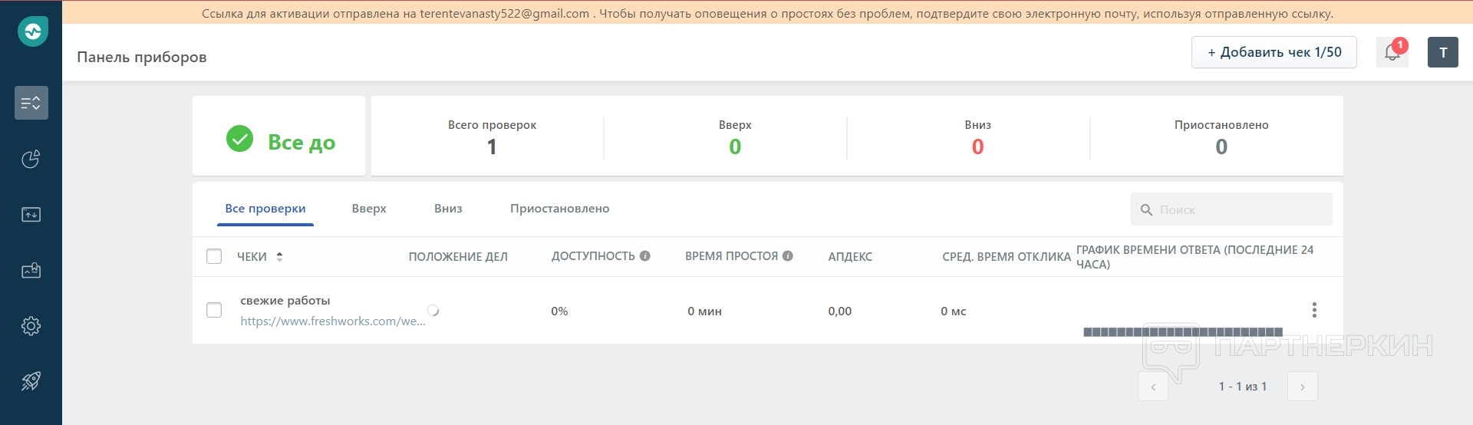Sort by the ЧЕКИ column arrows

pyautogui.click(x=280, y=256)
